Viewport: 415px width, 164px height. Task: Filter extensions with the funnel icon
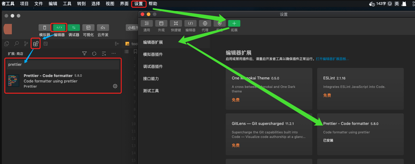[x=84, y=53]
